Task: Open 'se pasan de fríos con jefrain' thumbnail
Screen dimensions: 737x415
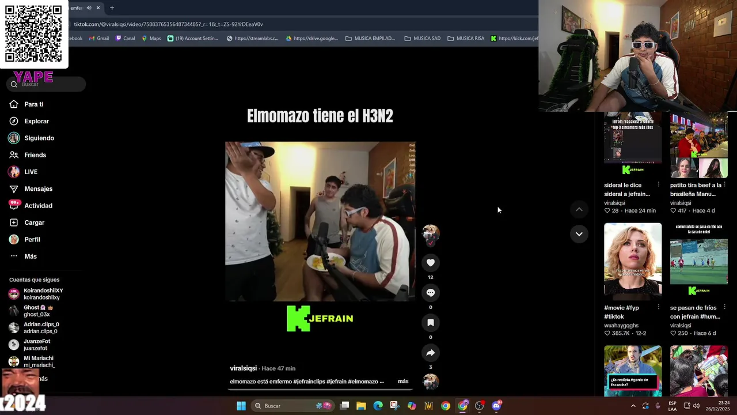Action: click(698, 261)
